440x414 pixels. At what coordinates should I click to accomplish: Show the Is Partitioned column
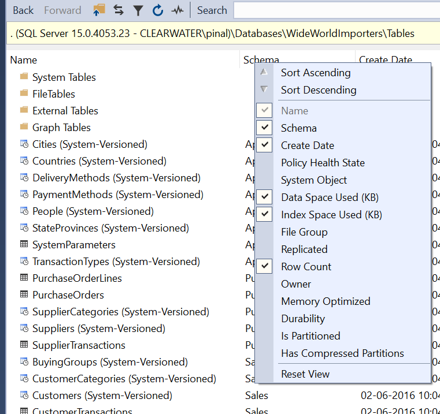coord(310,336)
